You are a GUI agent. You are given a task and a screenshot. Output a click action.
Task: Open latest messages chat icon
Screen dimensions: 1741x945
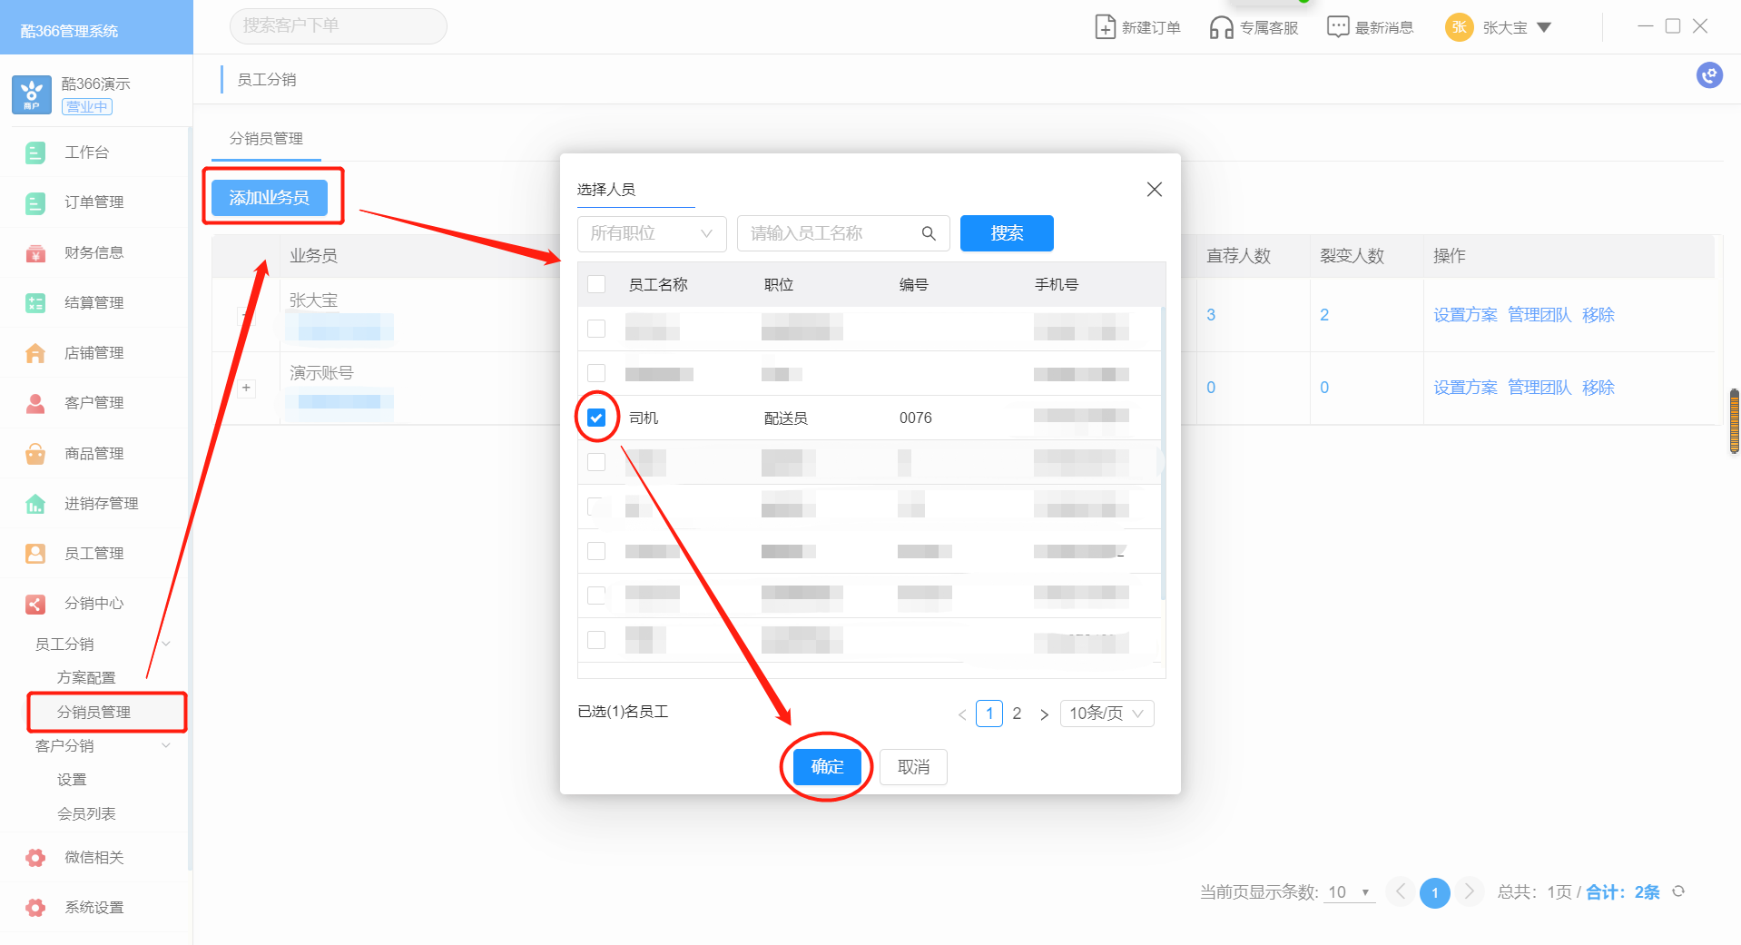click(1338, 27)
